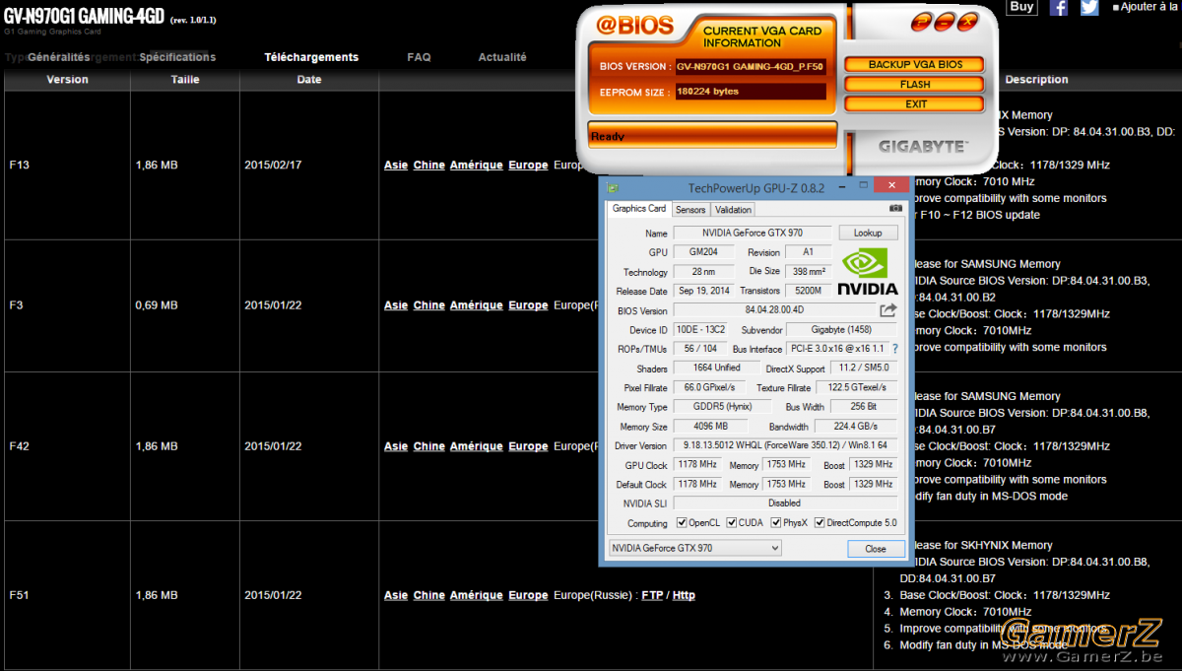
Task: Click the Chine link in the F3 row
Action: tap(429, 305)
